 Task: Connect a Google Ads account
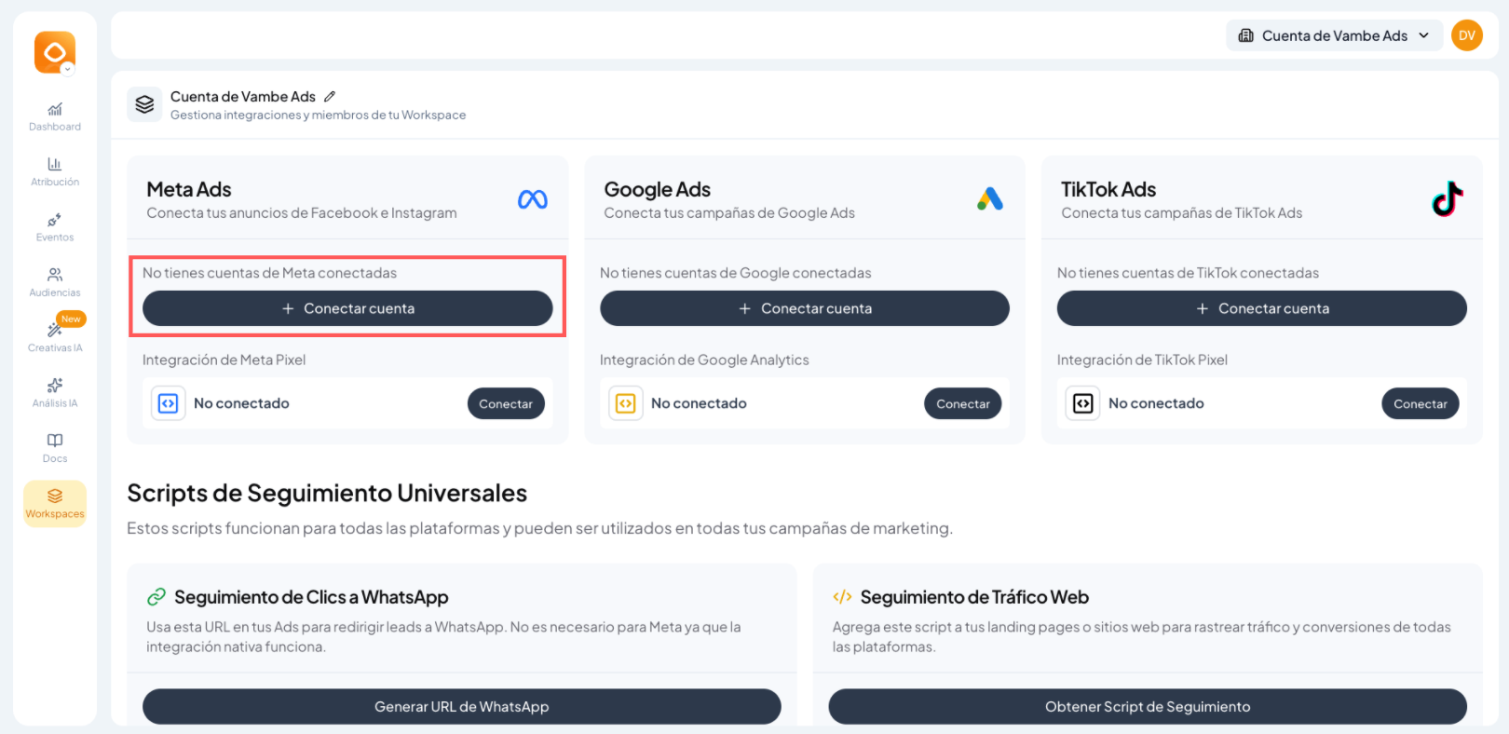[804, 308]
